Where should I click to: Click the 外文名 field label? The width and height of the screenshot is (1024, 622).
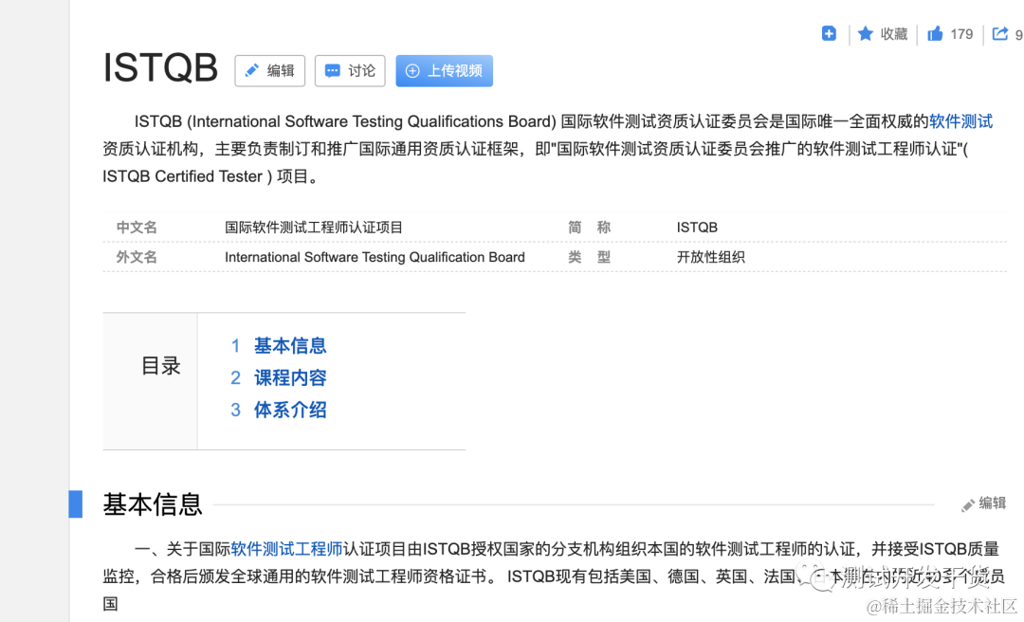click(x=137, y=257)
